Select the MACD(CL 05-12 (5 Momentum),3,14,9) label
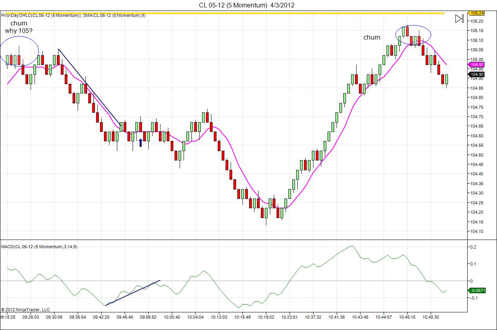This screenshot has height=330, width=497. pyautogui.click(x=39, y=247)
